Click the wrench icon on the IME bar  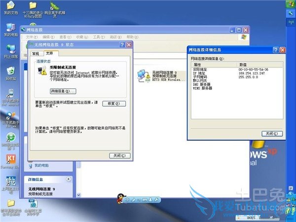pyautogui.click(x=156, y=200)
